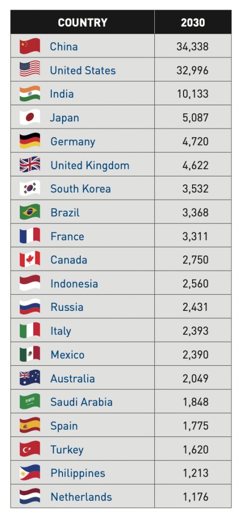Select the Brazil flag icon
The image size is (242, 516).
click(30, 212)
